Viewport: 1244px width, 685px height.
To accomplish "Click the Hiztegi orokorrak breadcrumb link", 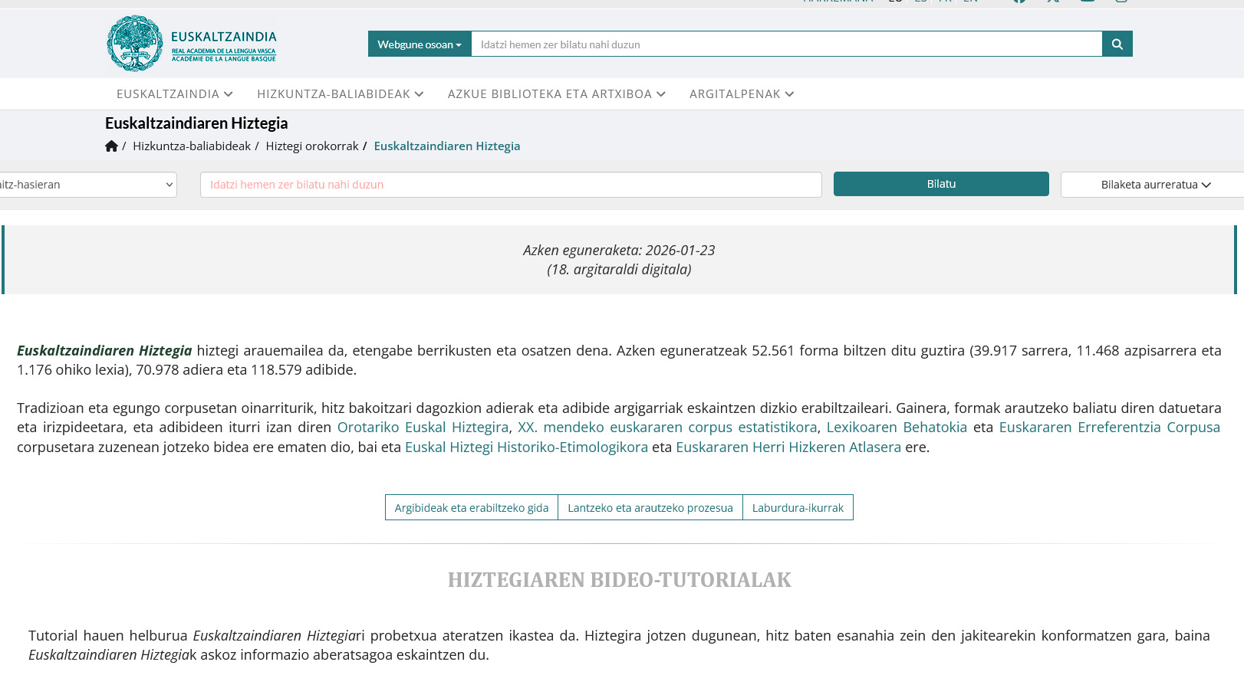I will (311, 146).
